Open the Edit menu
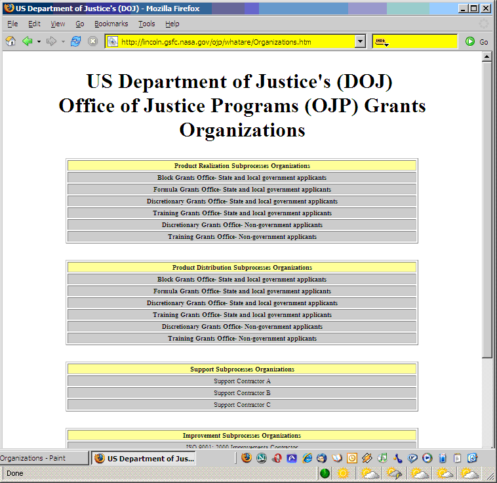The width and height of the screenshot is (497, 483). coord(34,24)
